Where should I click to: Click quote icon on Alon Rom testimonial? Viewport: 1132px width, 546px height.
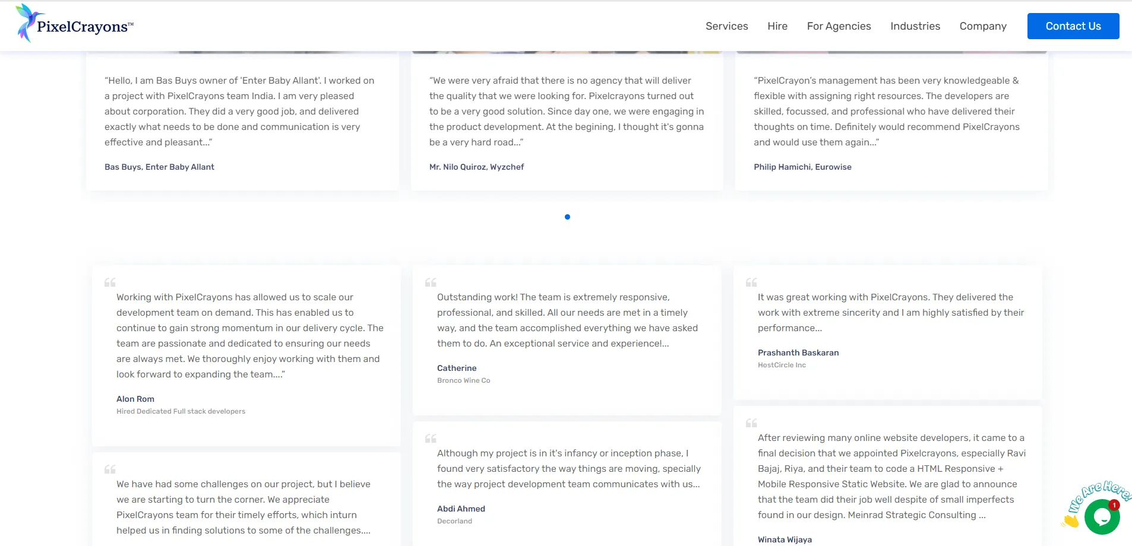pyautogui.click(x=110, y=282)
